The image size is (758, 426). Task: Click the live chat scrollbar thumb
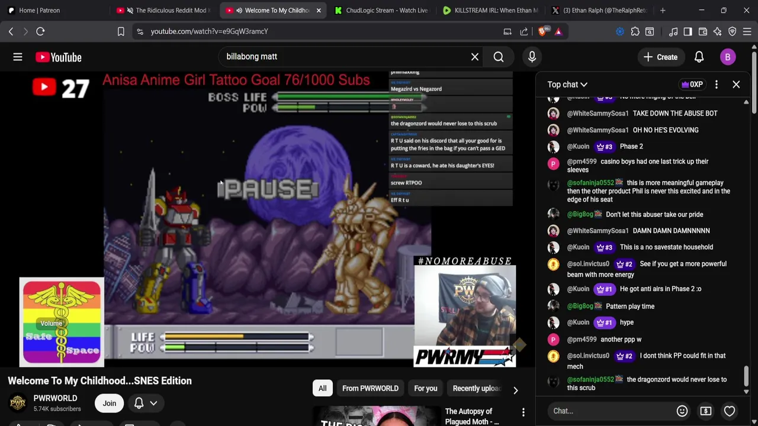(x=746, y=375)
